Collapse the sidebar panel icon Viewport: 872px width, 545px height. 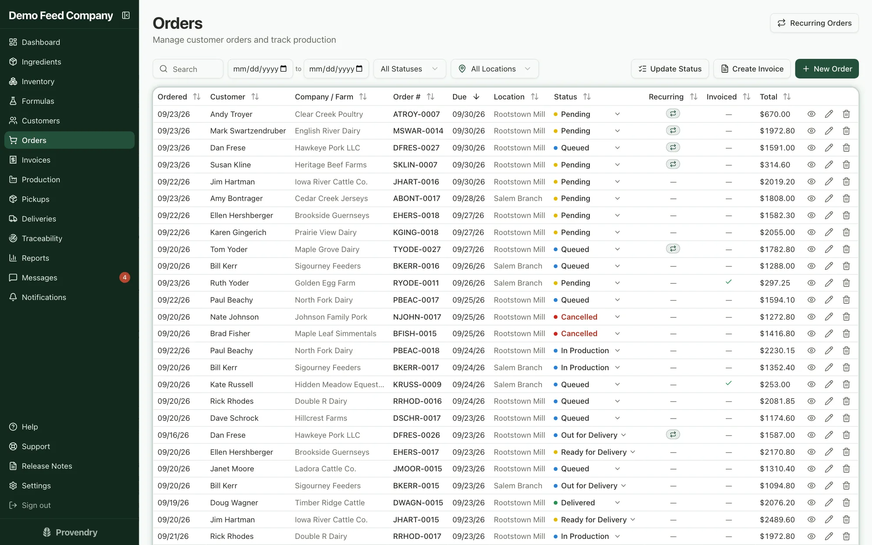click(126, 16)
